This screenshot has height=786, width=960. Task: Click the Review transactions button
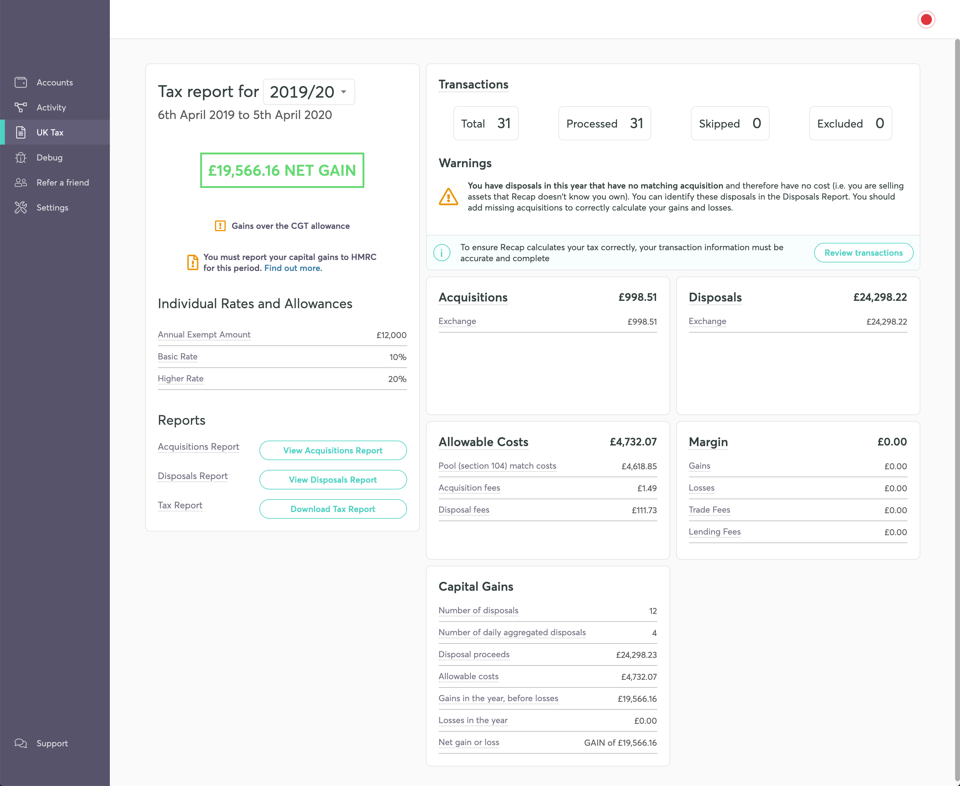pos(863,253)
